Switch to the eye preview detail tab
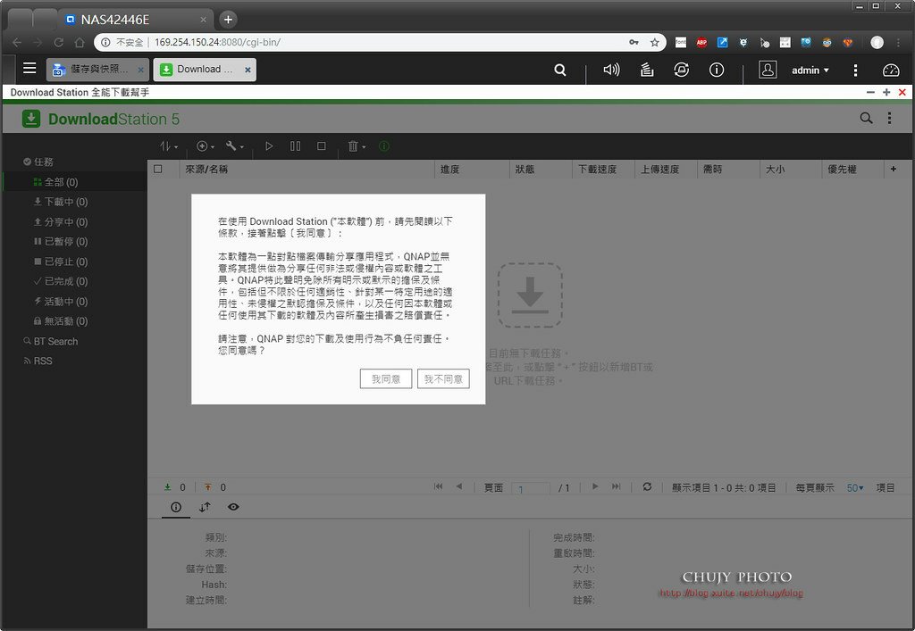The width and height of the screenshot is (915, 631). 233,507
